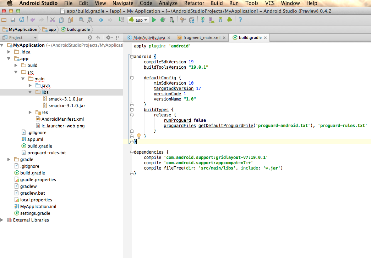371x258 pixels.
Task: Open Project Structure toolbar icon
Action: (192, 20)
